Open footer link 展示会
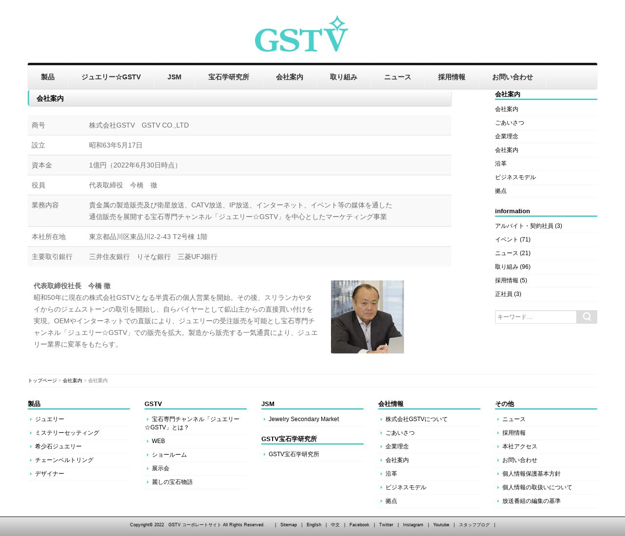 [x=161, y=468]
